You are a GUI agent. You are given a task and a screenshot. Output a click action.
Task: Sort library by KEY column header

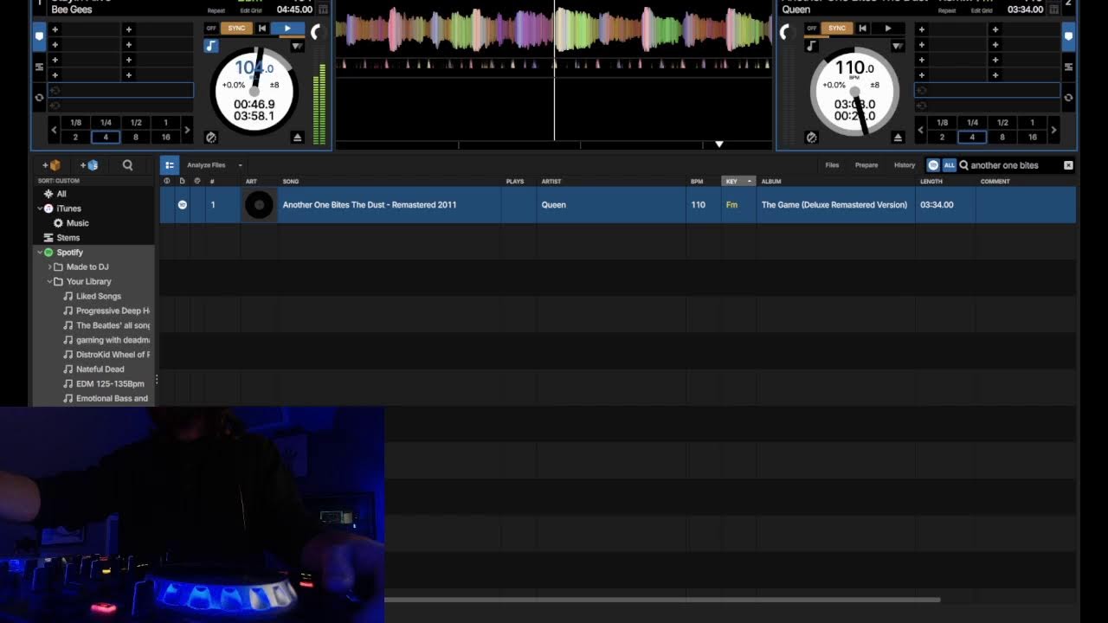pos(738,182)
